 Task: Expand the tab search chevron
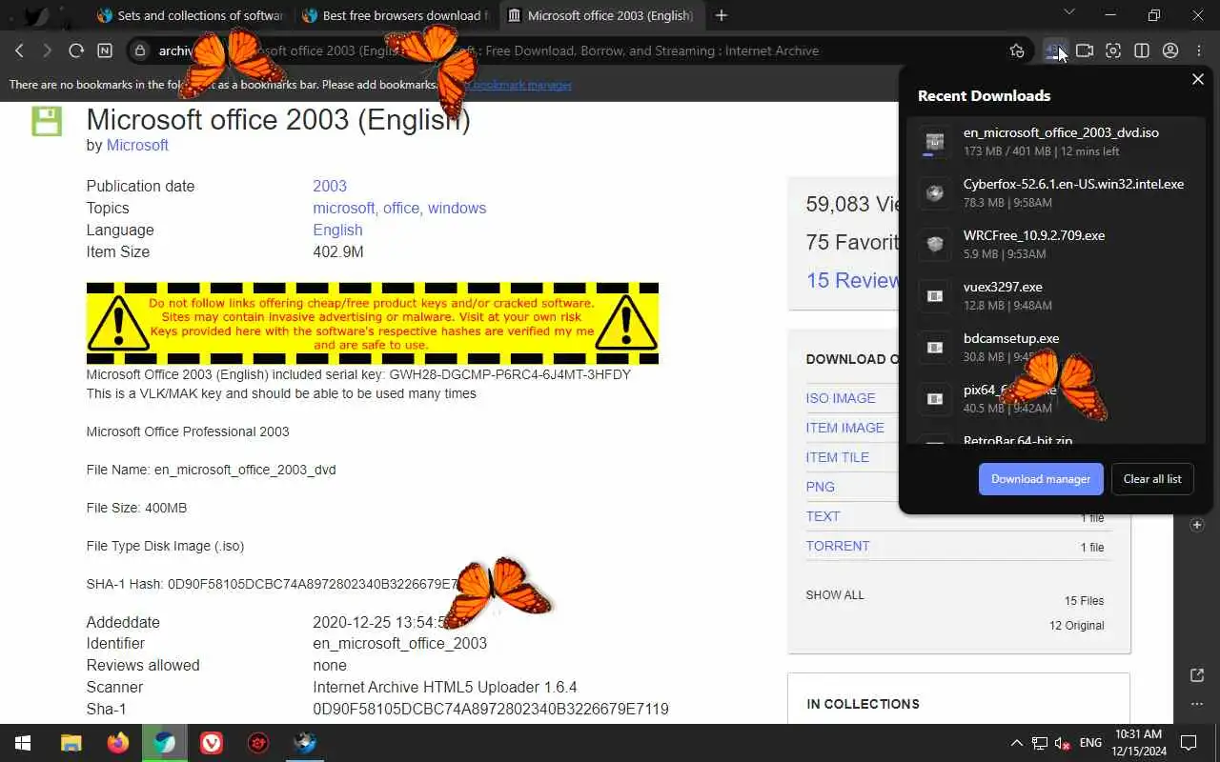coord(1068,12)
